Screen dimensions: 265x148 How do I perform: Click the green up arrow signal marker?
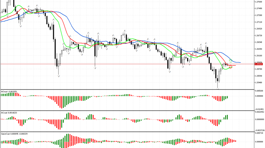click(x=230, y=61)
